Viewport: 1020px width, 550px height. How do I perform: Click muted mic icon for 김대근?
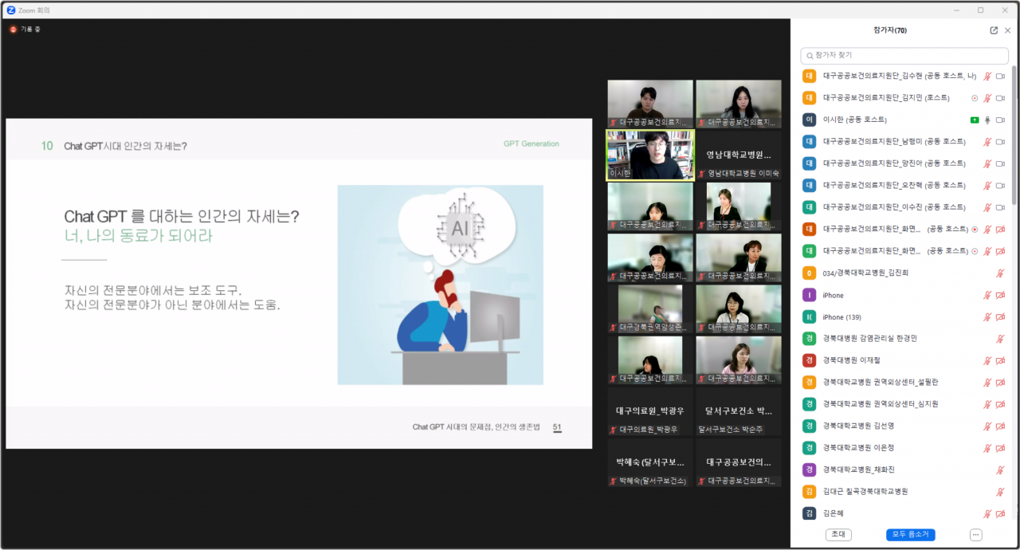(1000, 492)
